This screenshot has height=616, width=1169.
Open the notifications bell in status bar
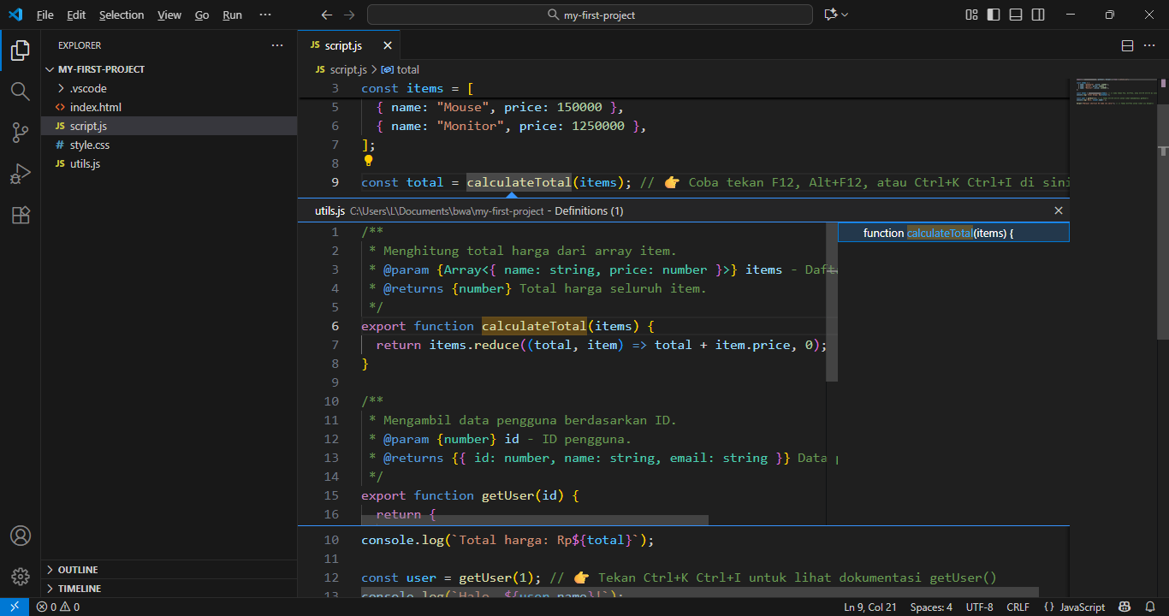[1150, 607]
